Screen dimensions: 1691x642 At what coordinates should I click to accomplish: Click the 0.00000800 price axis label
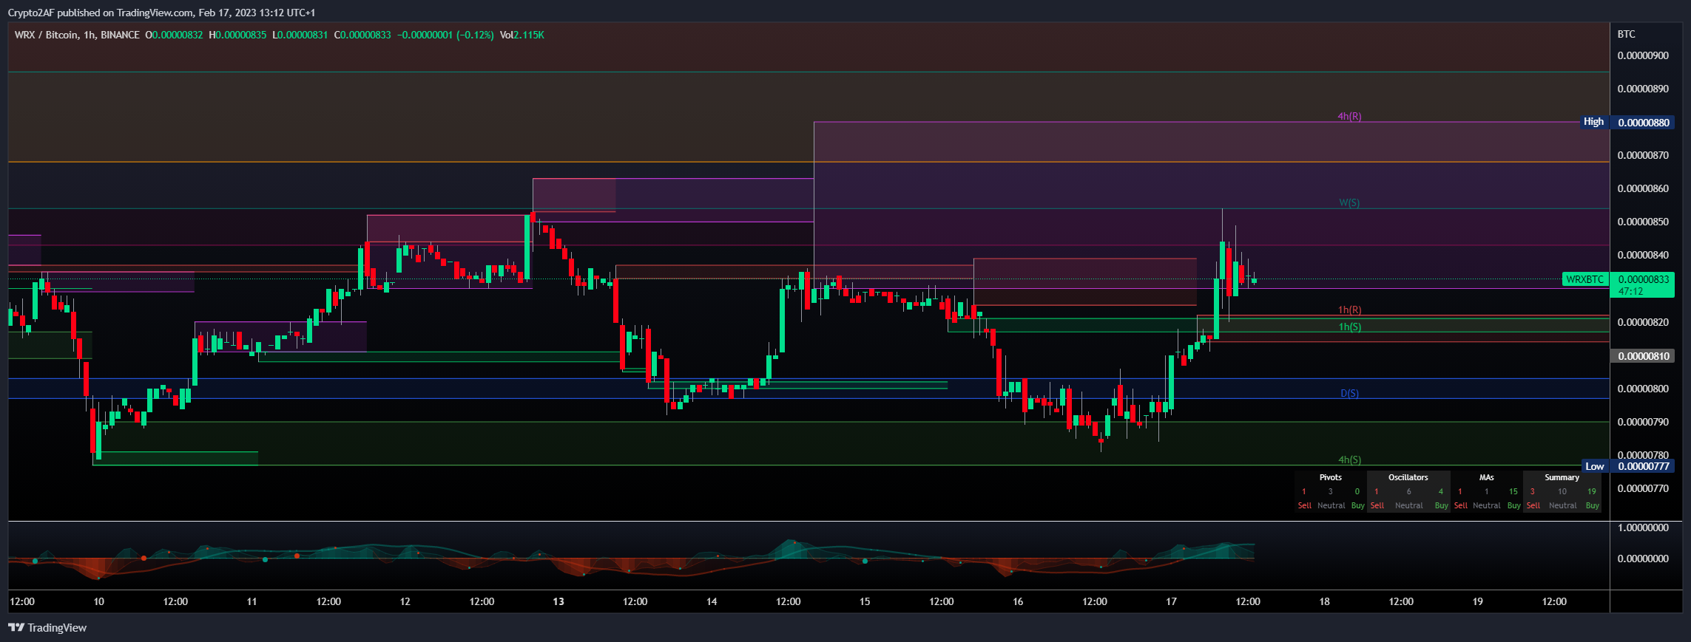click(1643, 389)
